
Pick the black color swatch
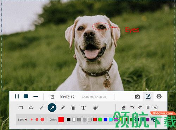69,119
